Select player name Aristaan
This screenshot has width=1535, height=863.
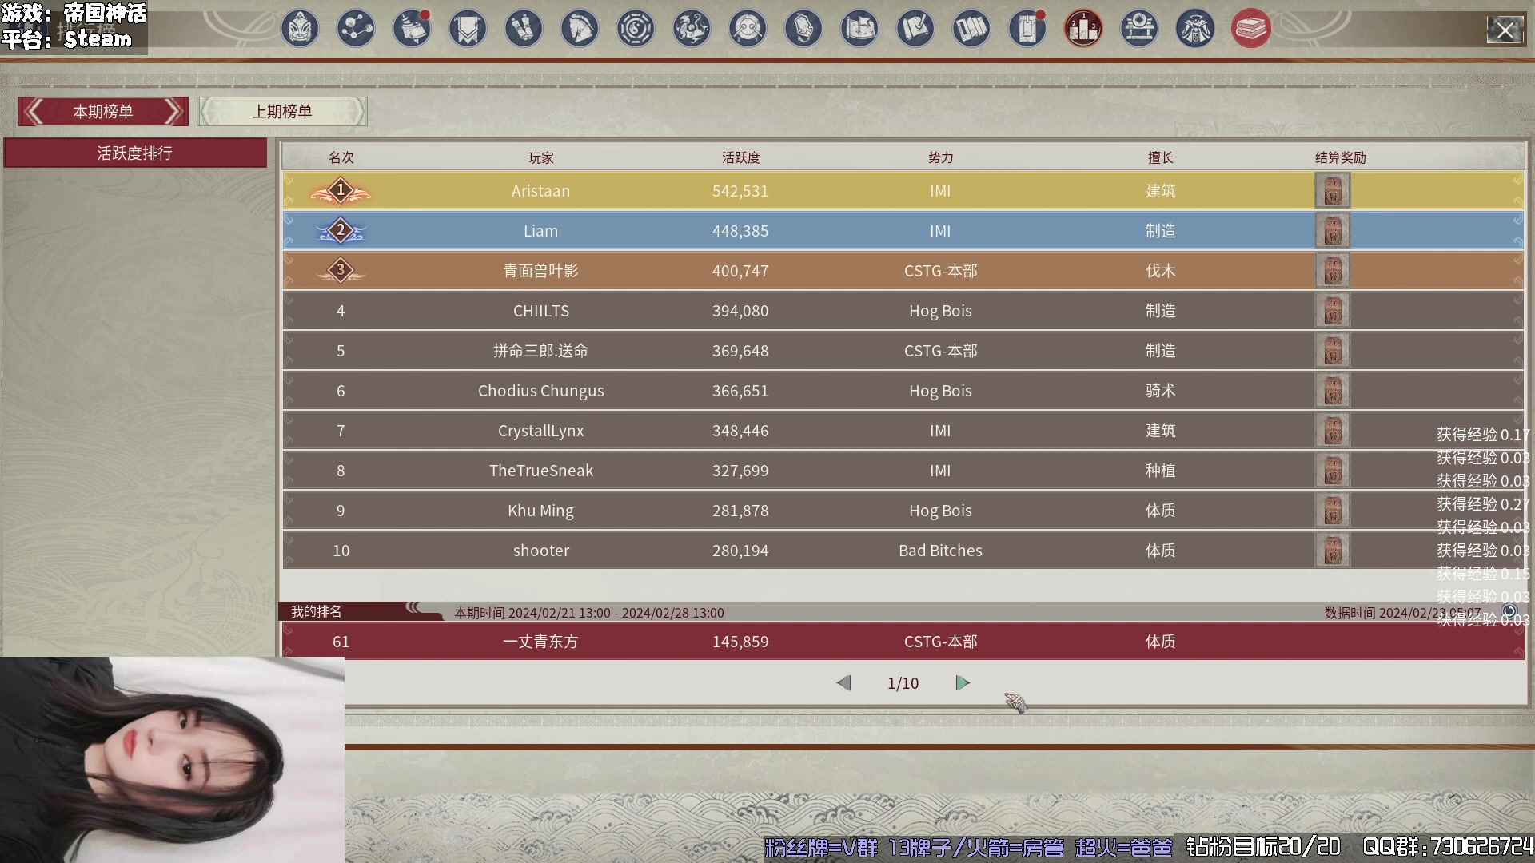click(x=541, y=191)
